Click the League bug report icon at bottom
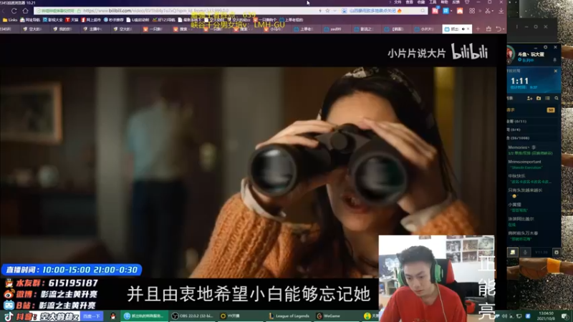Viewport: 573px width, 322px height. point(557,252)
